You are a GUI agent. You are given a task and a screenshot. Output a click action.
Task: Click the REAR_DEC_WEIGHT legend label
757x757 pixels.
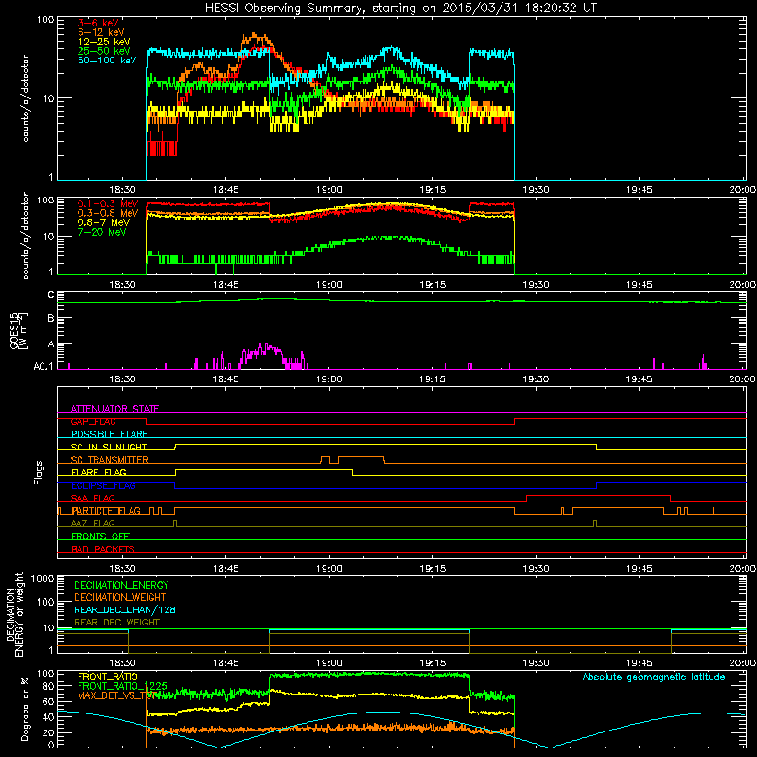(x=116, y=623)
